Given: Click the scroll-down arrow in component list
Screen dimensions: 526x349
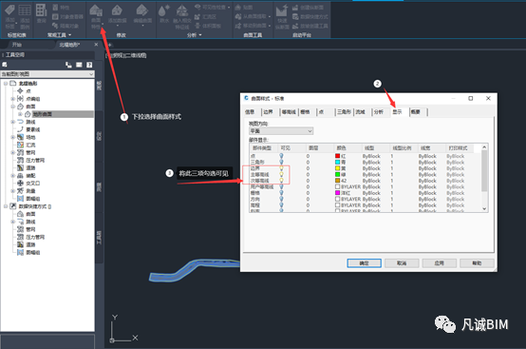Looking at the screenshot, I should [484, 208].
